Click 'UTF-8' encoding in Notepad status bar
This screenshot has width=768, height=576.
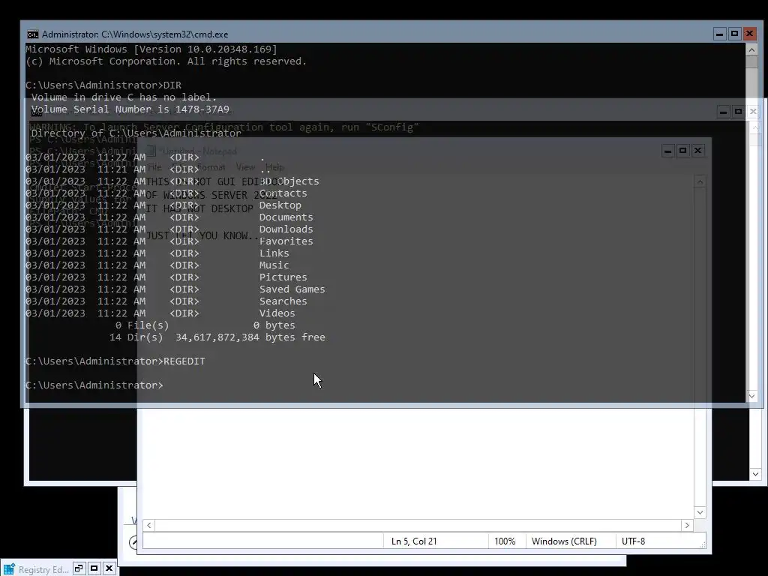click(x=633, y=541)
